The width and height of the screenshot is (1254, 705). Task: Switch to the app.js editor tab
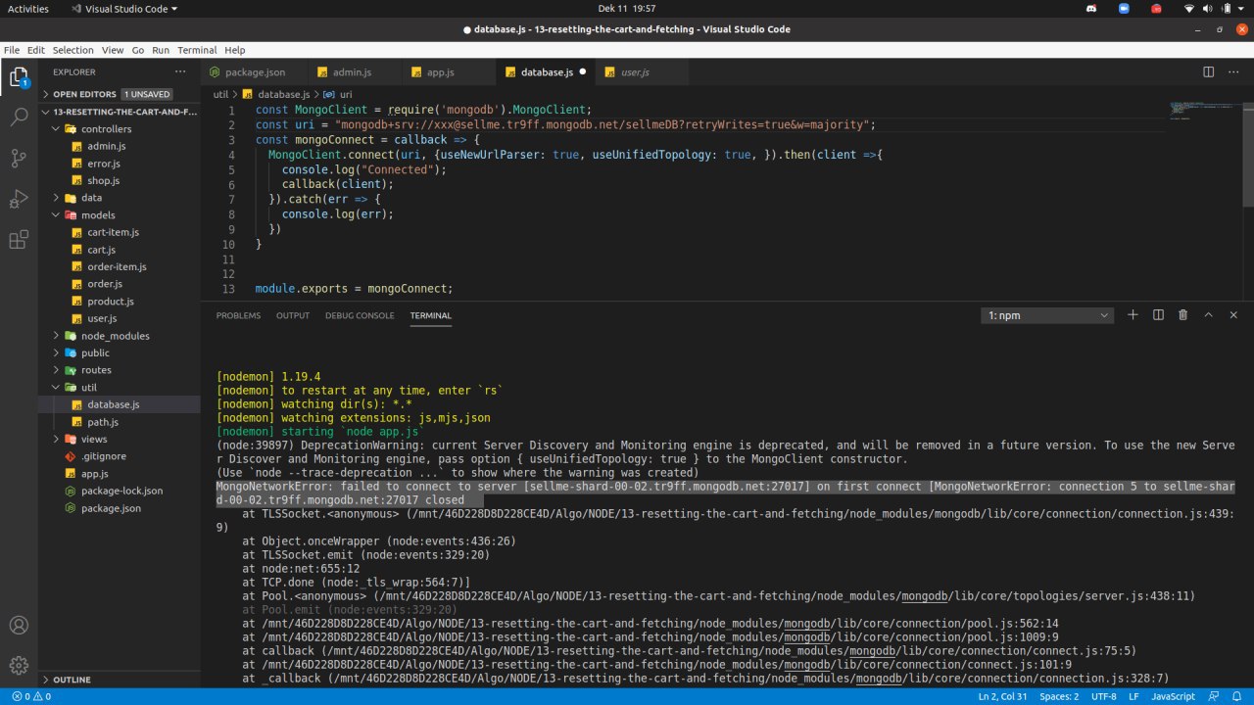click(x=440, y=72)
